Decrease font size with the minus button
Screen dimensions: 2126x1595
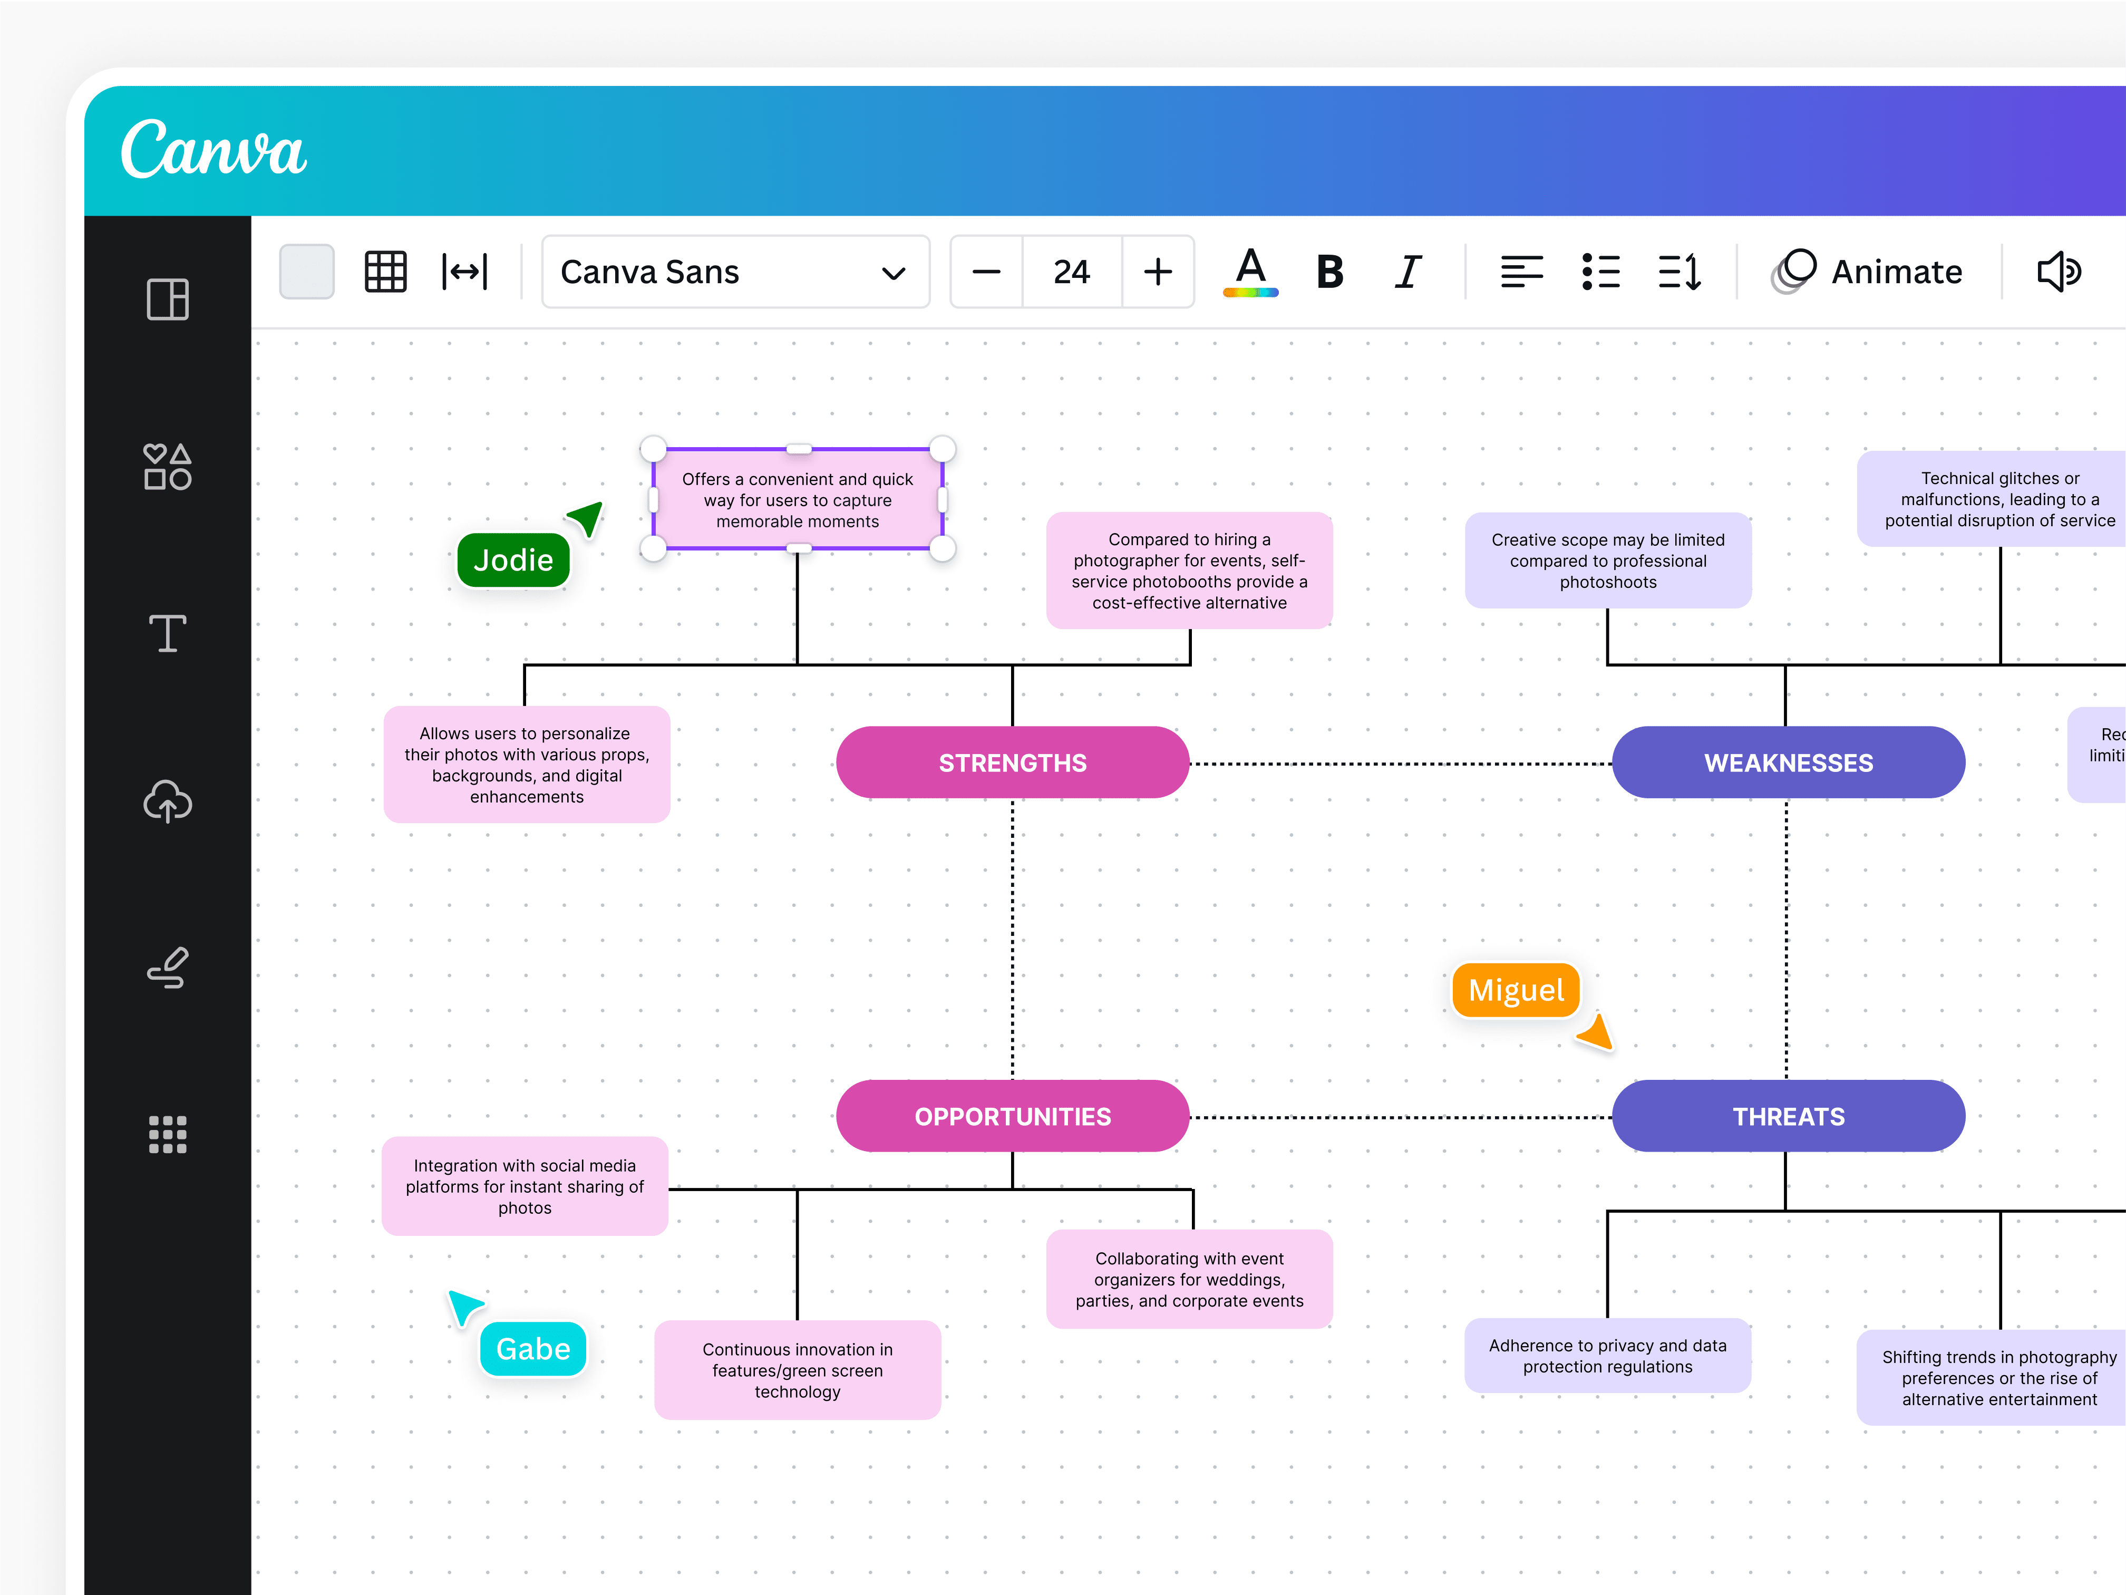pos(985,272)
